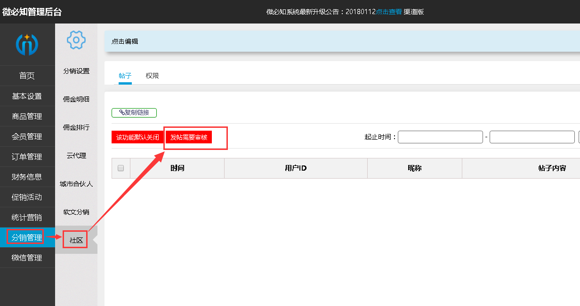Open 订单管理 from the sidebar
Image resolution: width=580 pixels, height=306 pixels.
(x=27, y=157)
